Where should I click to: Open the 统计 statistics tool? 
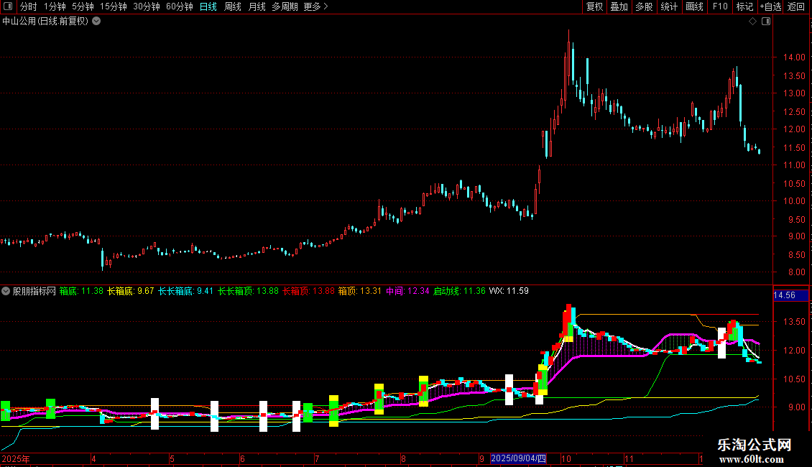(669, 6)
